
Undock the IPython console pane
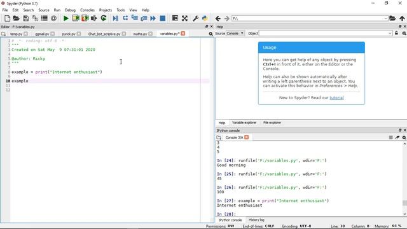click(x=400, y=130)
